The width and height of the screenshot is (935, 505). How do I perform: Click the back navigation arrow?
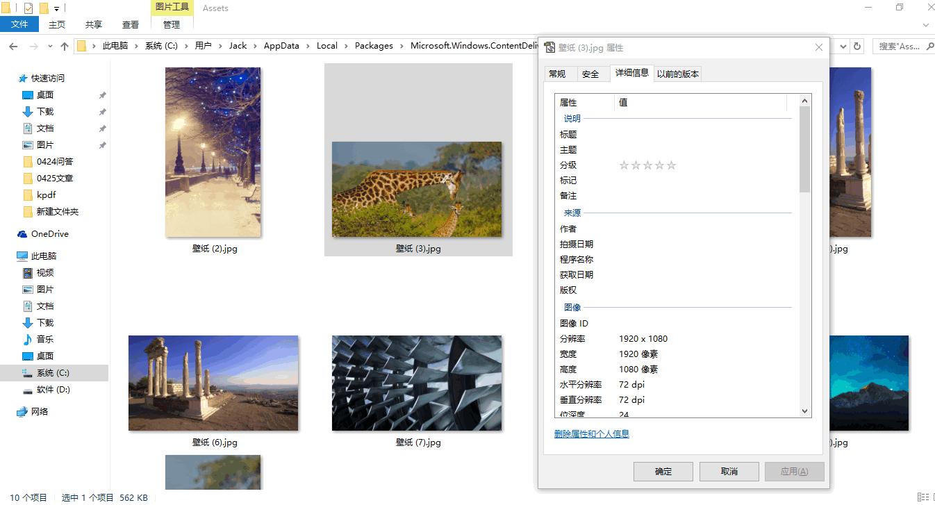pos(13,46)
